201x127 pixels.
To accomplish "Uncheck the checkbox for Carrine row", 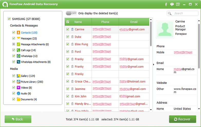I will click(x=68, y=29).
